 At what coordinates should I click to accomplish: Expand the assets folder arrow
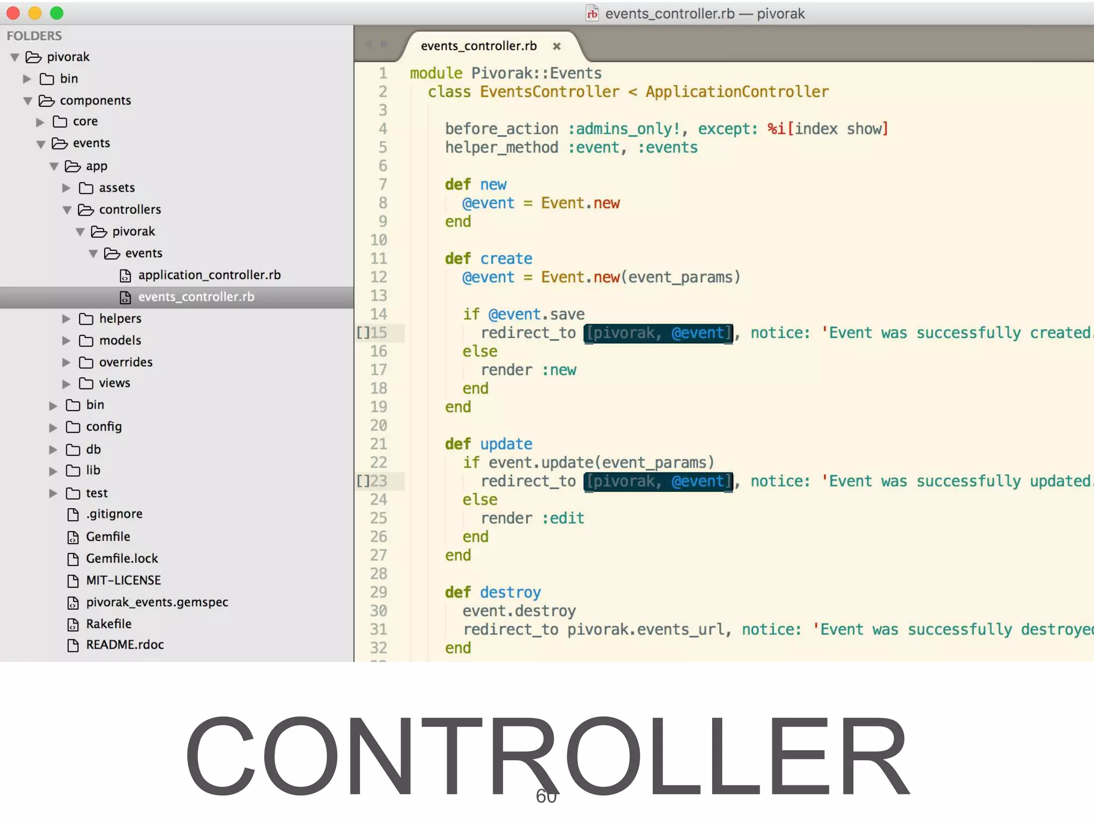pyautogui.click(x=66, y=188)
